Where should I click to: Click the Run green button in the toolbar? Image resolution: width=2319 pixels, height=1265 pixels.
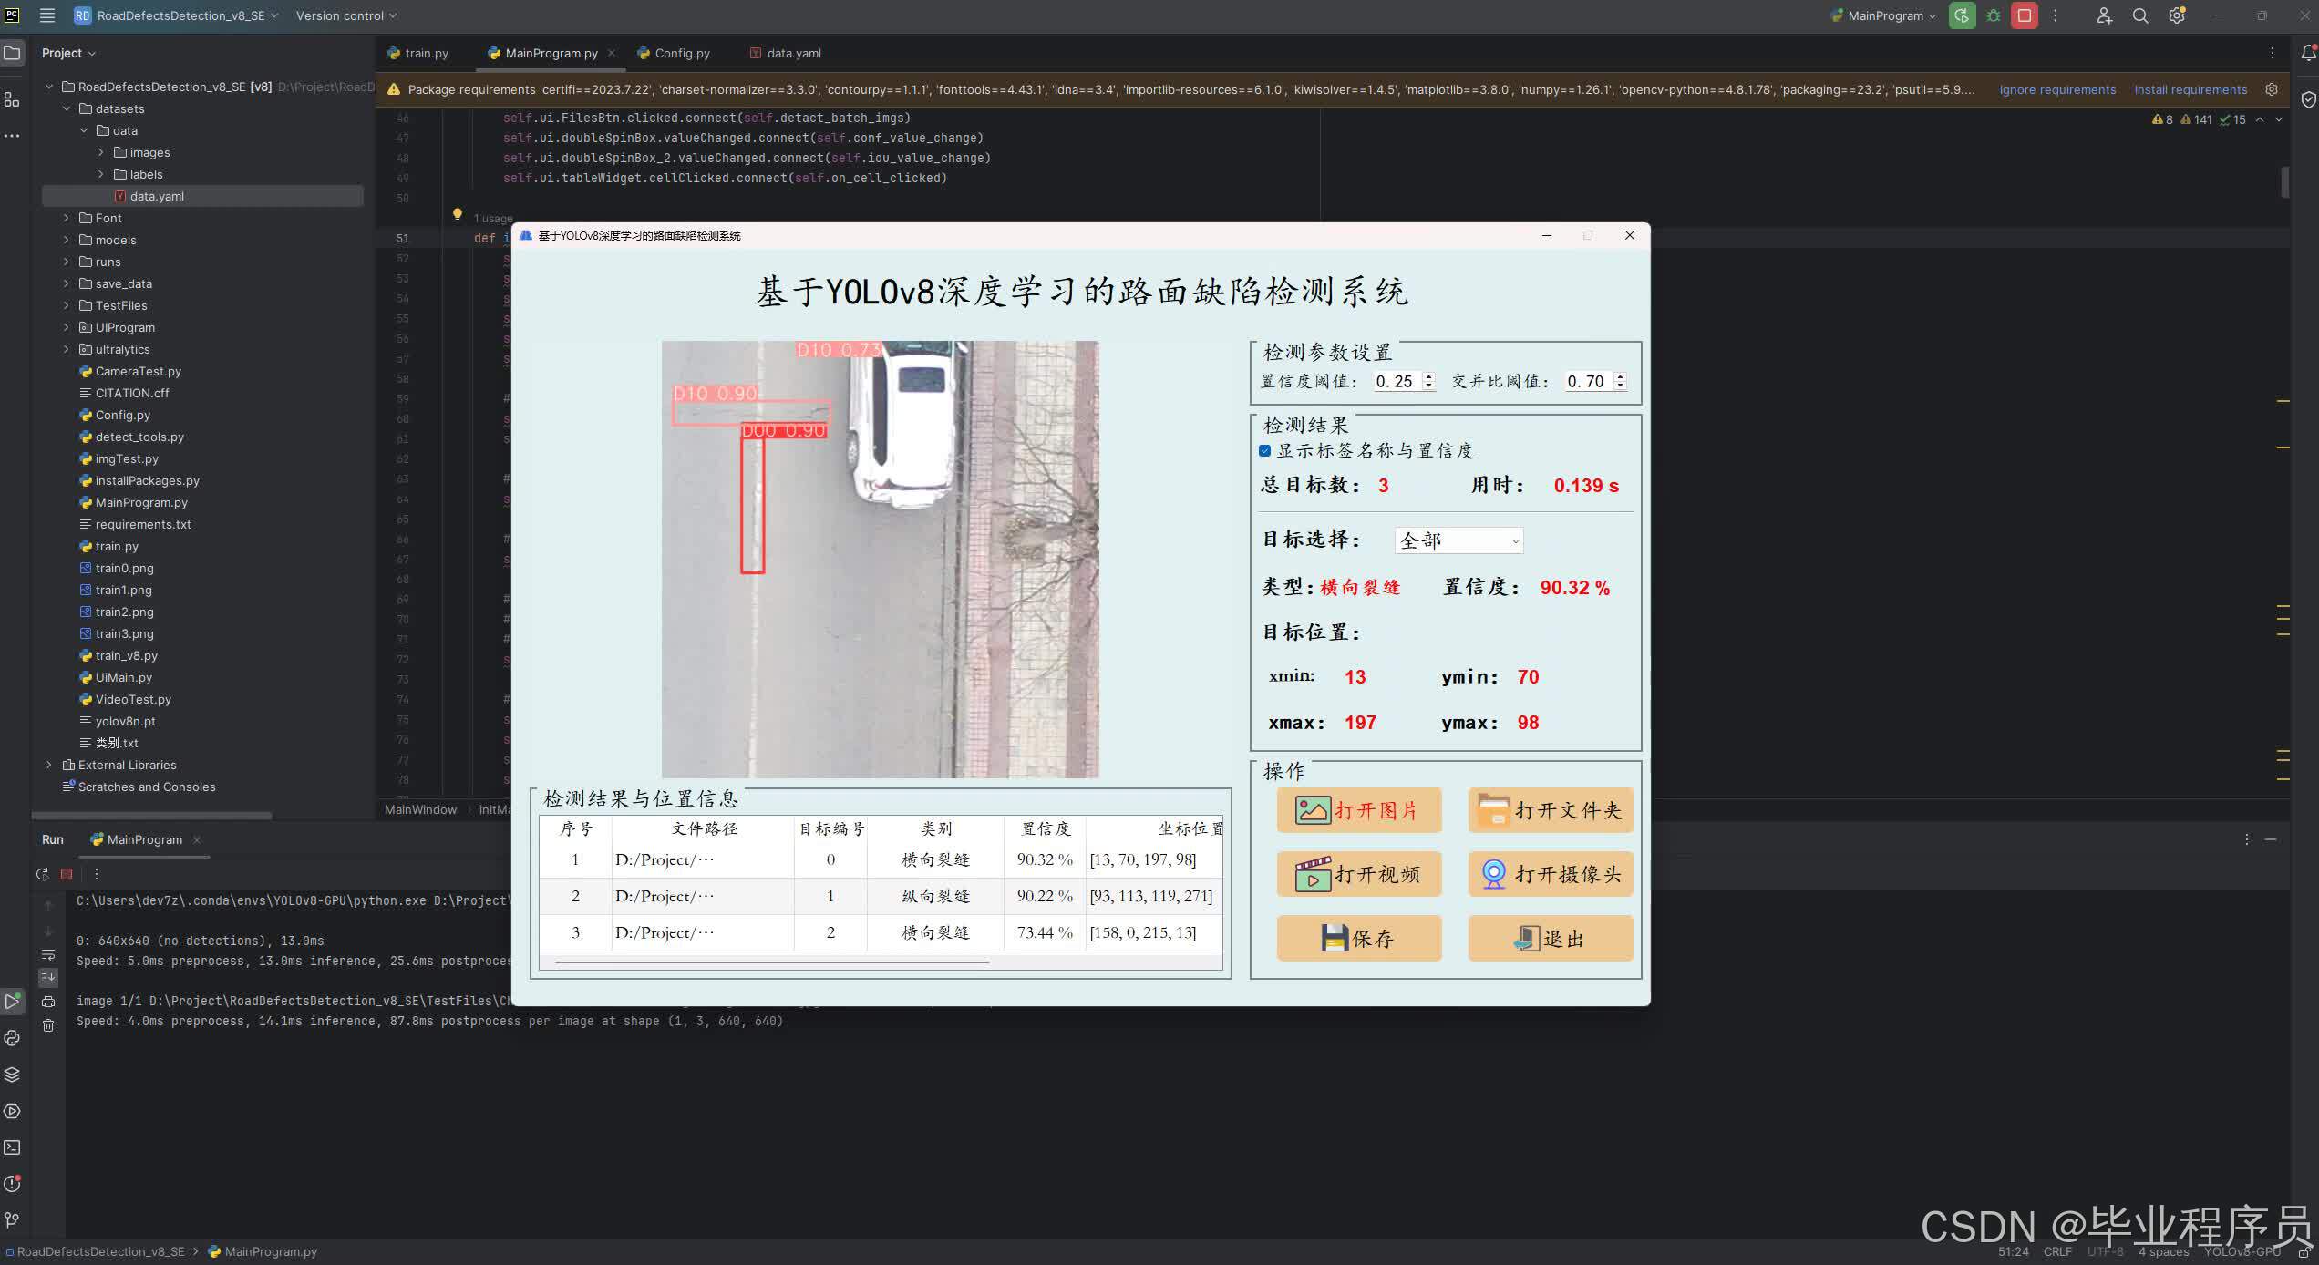coord(1962,15)
